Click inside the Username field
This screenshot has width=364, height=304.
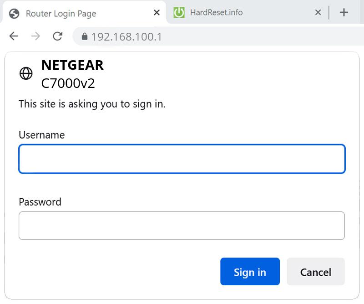(x=182, y=159)
